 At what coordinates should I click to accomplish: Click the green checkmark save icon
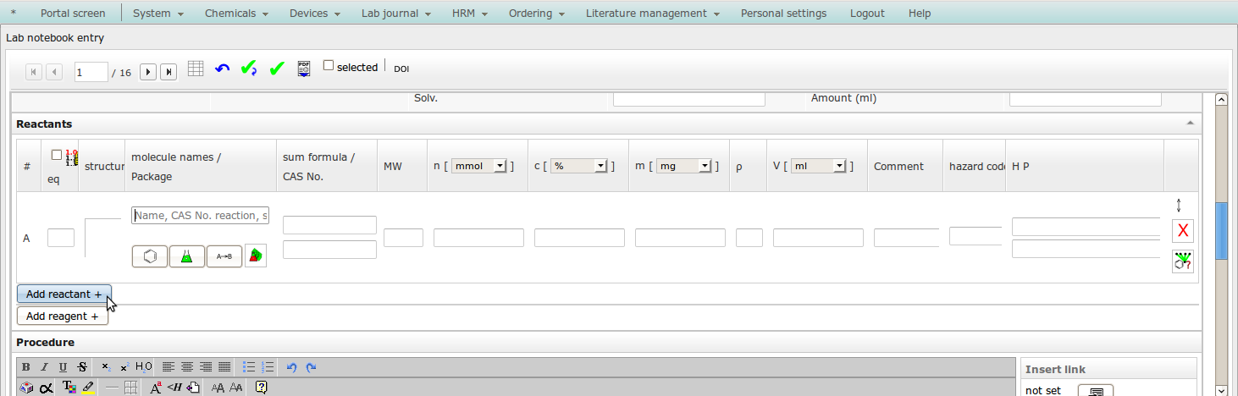pyautogui.click(x=276, y=69)
